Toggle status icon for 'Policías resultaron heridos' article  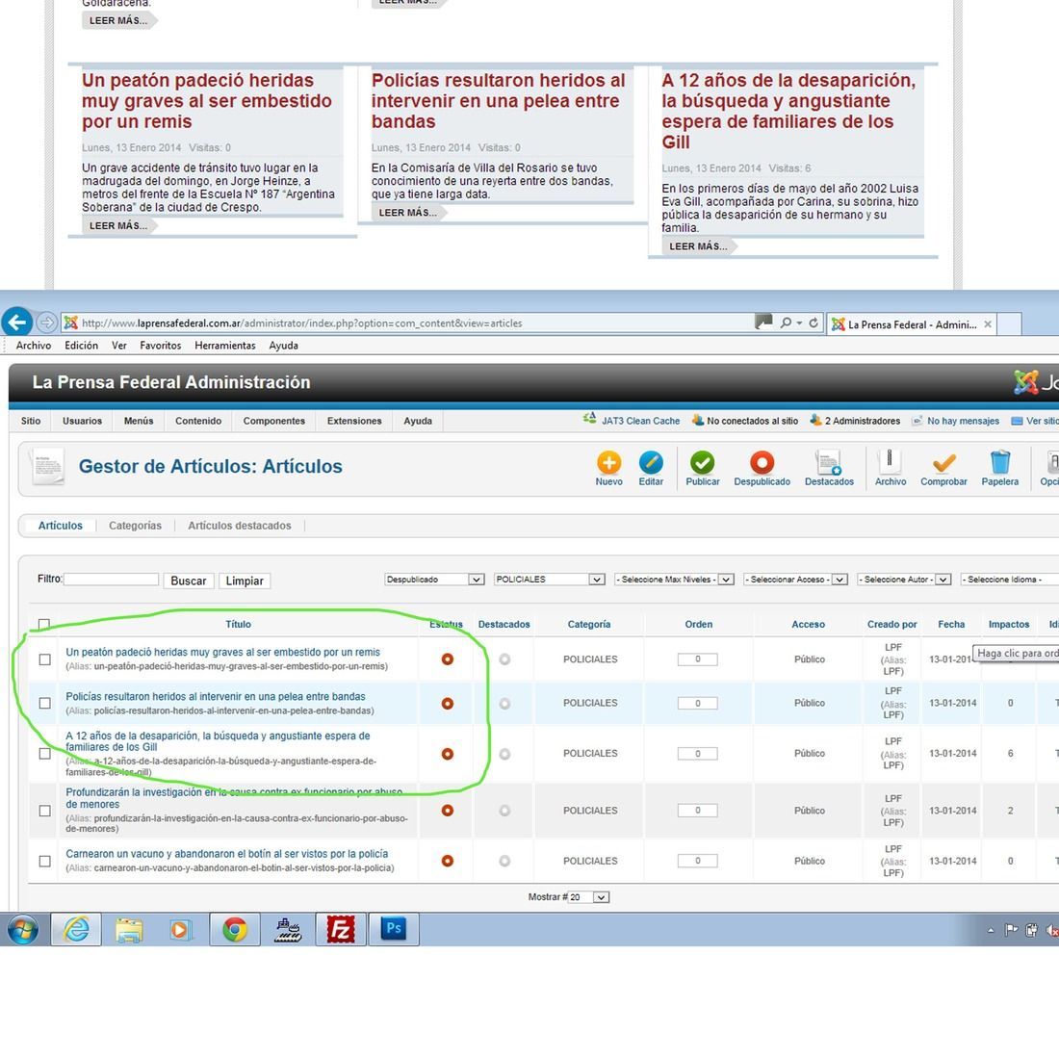pos(447,703)
